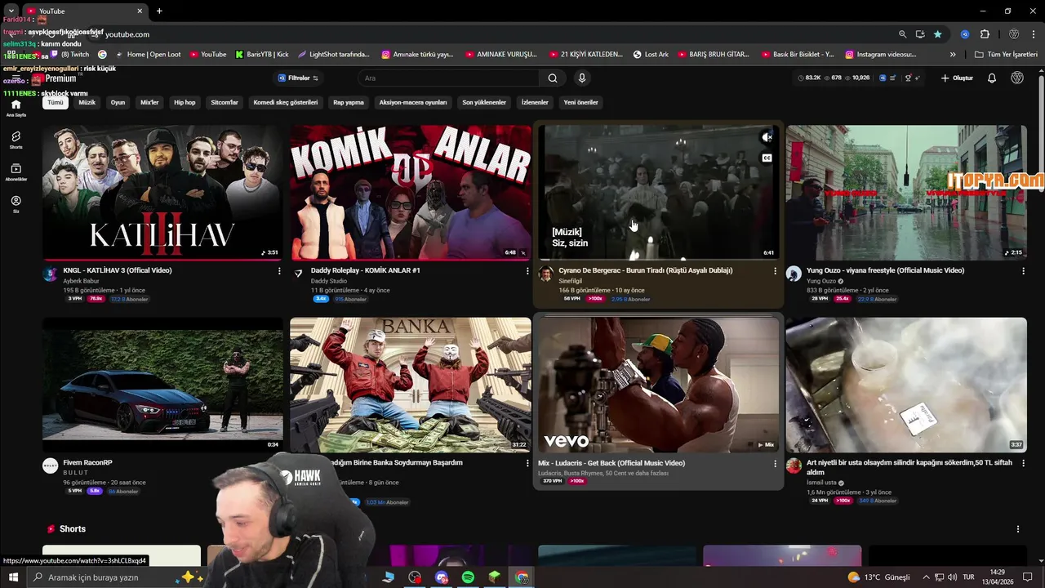Open the Filtreler dropdown
This screenshot has height=588, width=1045.
(299, 78)
